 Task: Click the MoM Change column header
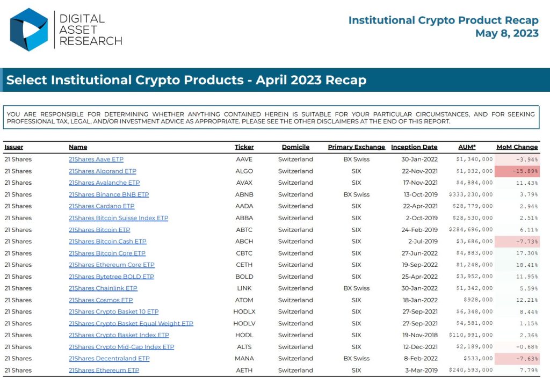click(x=517, y=147)
